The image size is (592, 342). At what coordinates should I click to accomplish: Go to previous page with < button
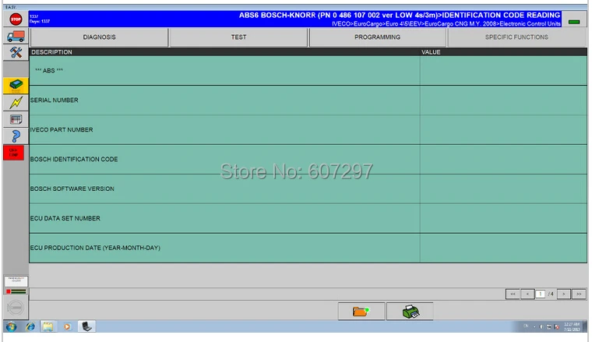[x=527, y=294]
